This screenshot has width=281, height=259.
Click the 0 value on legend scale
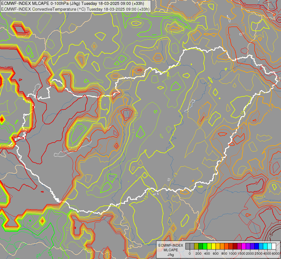[190, 254]
